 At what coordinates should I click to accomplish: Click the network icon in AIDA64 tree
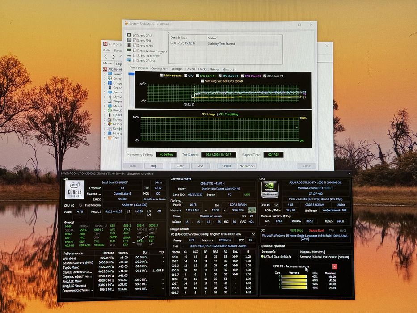click(x=110, y=106)
